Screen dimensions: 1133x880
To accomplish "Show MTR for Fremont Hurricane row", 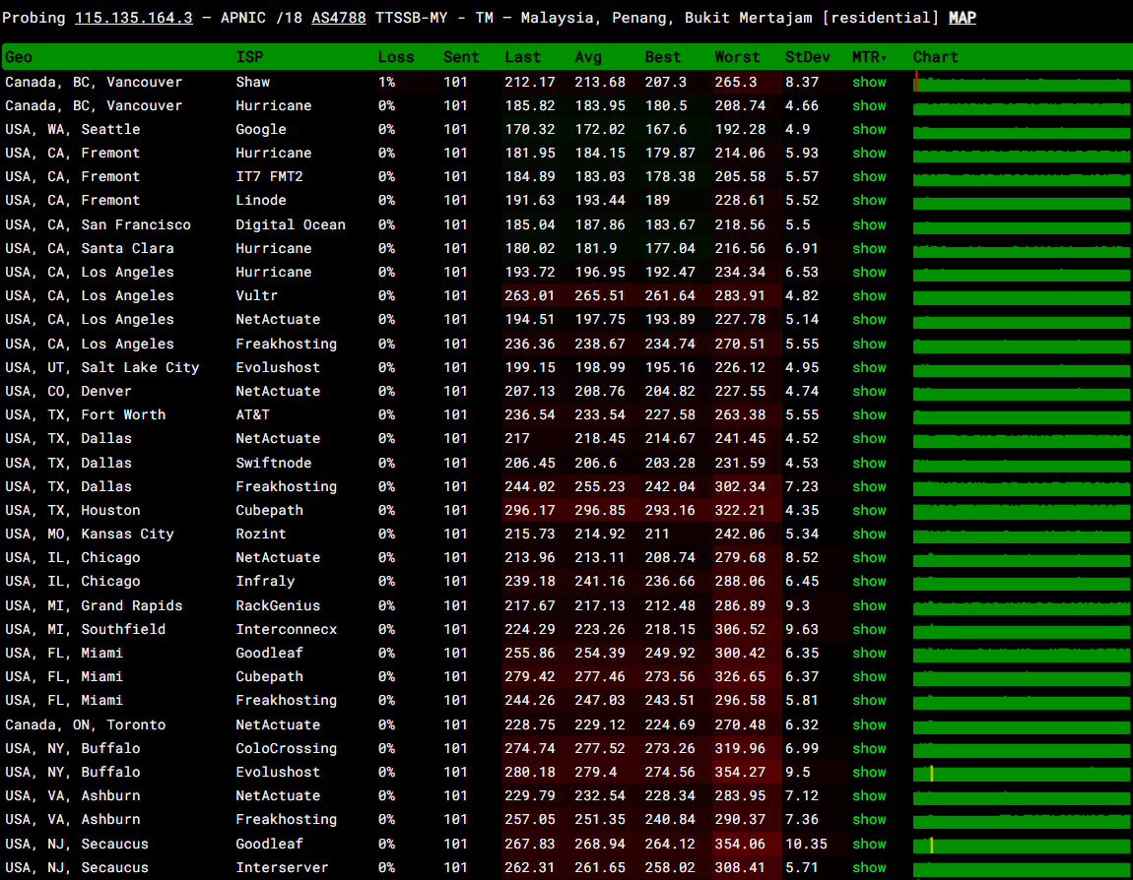I will [x=869, y=154].
